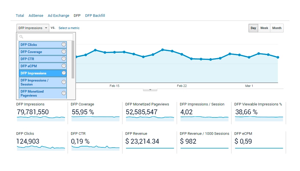Click the metric list scrollbar
Image resolution: width=300 pixels, height=171 pixels.
(73, 60)
